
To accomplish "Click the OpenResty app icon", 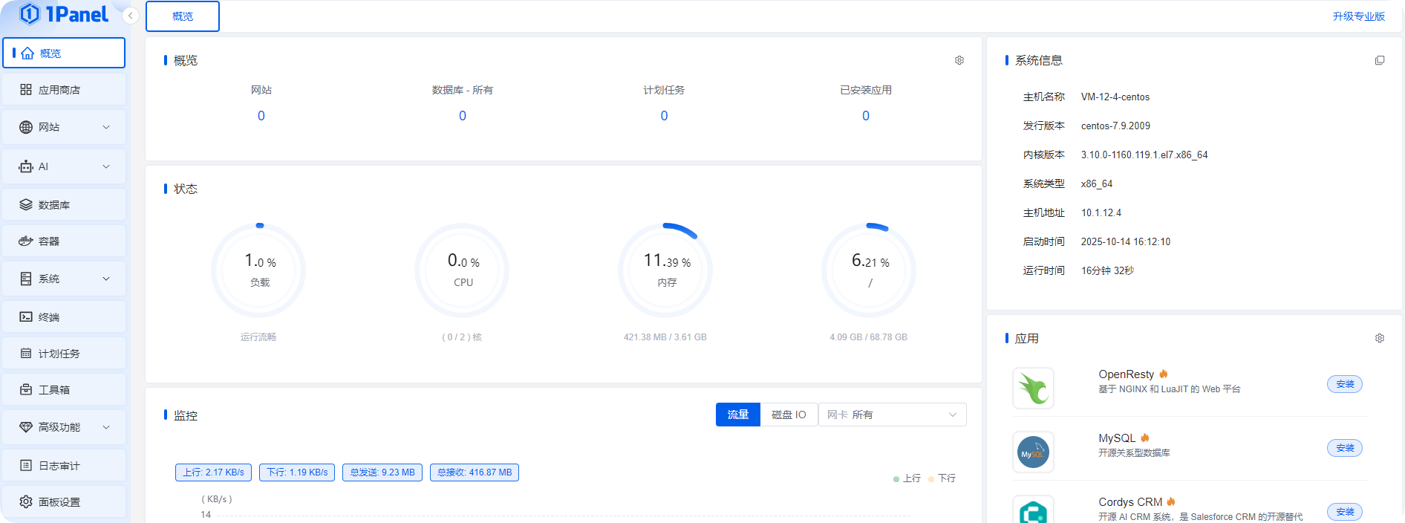I will coord(1033,388).
